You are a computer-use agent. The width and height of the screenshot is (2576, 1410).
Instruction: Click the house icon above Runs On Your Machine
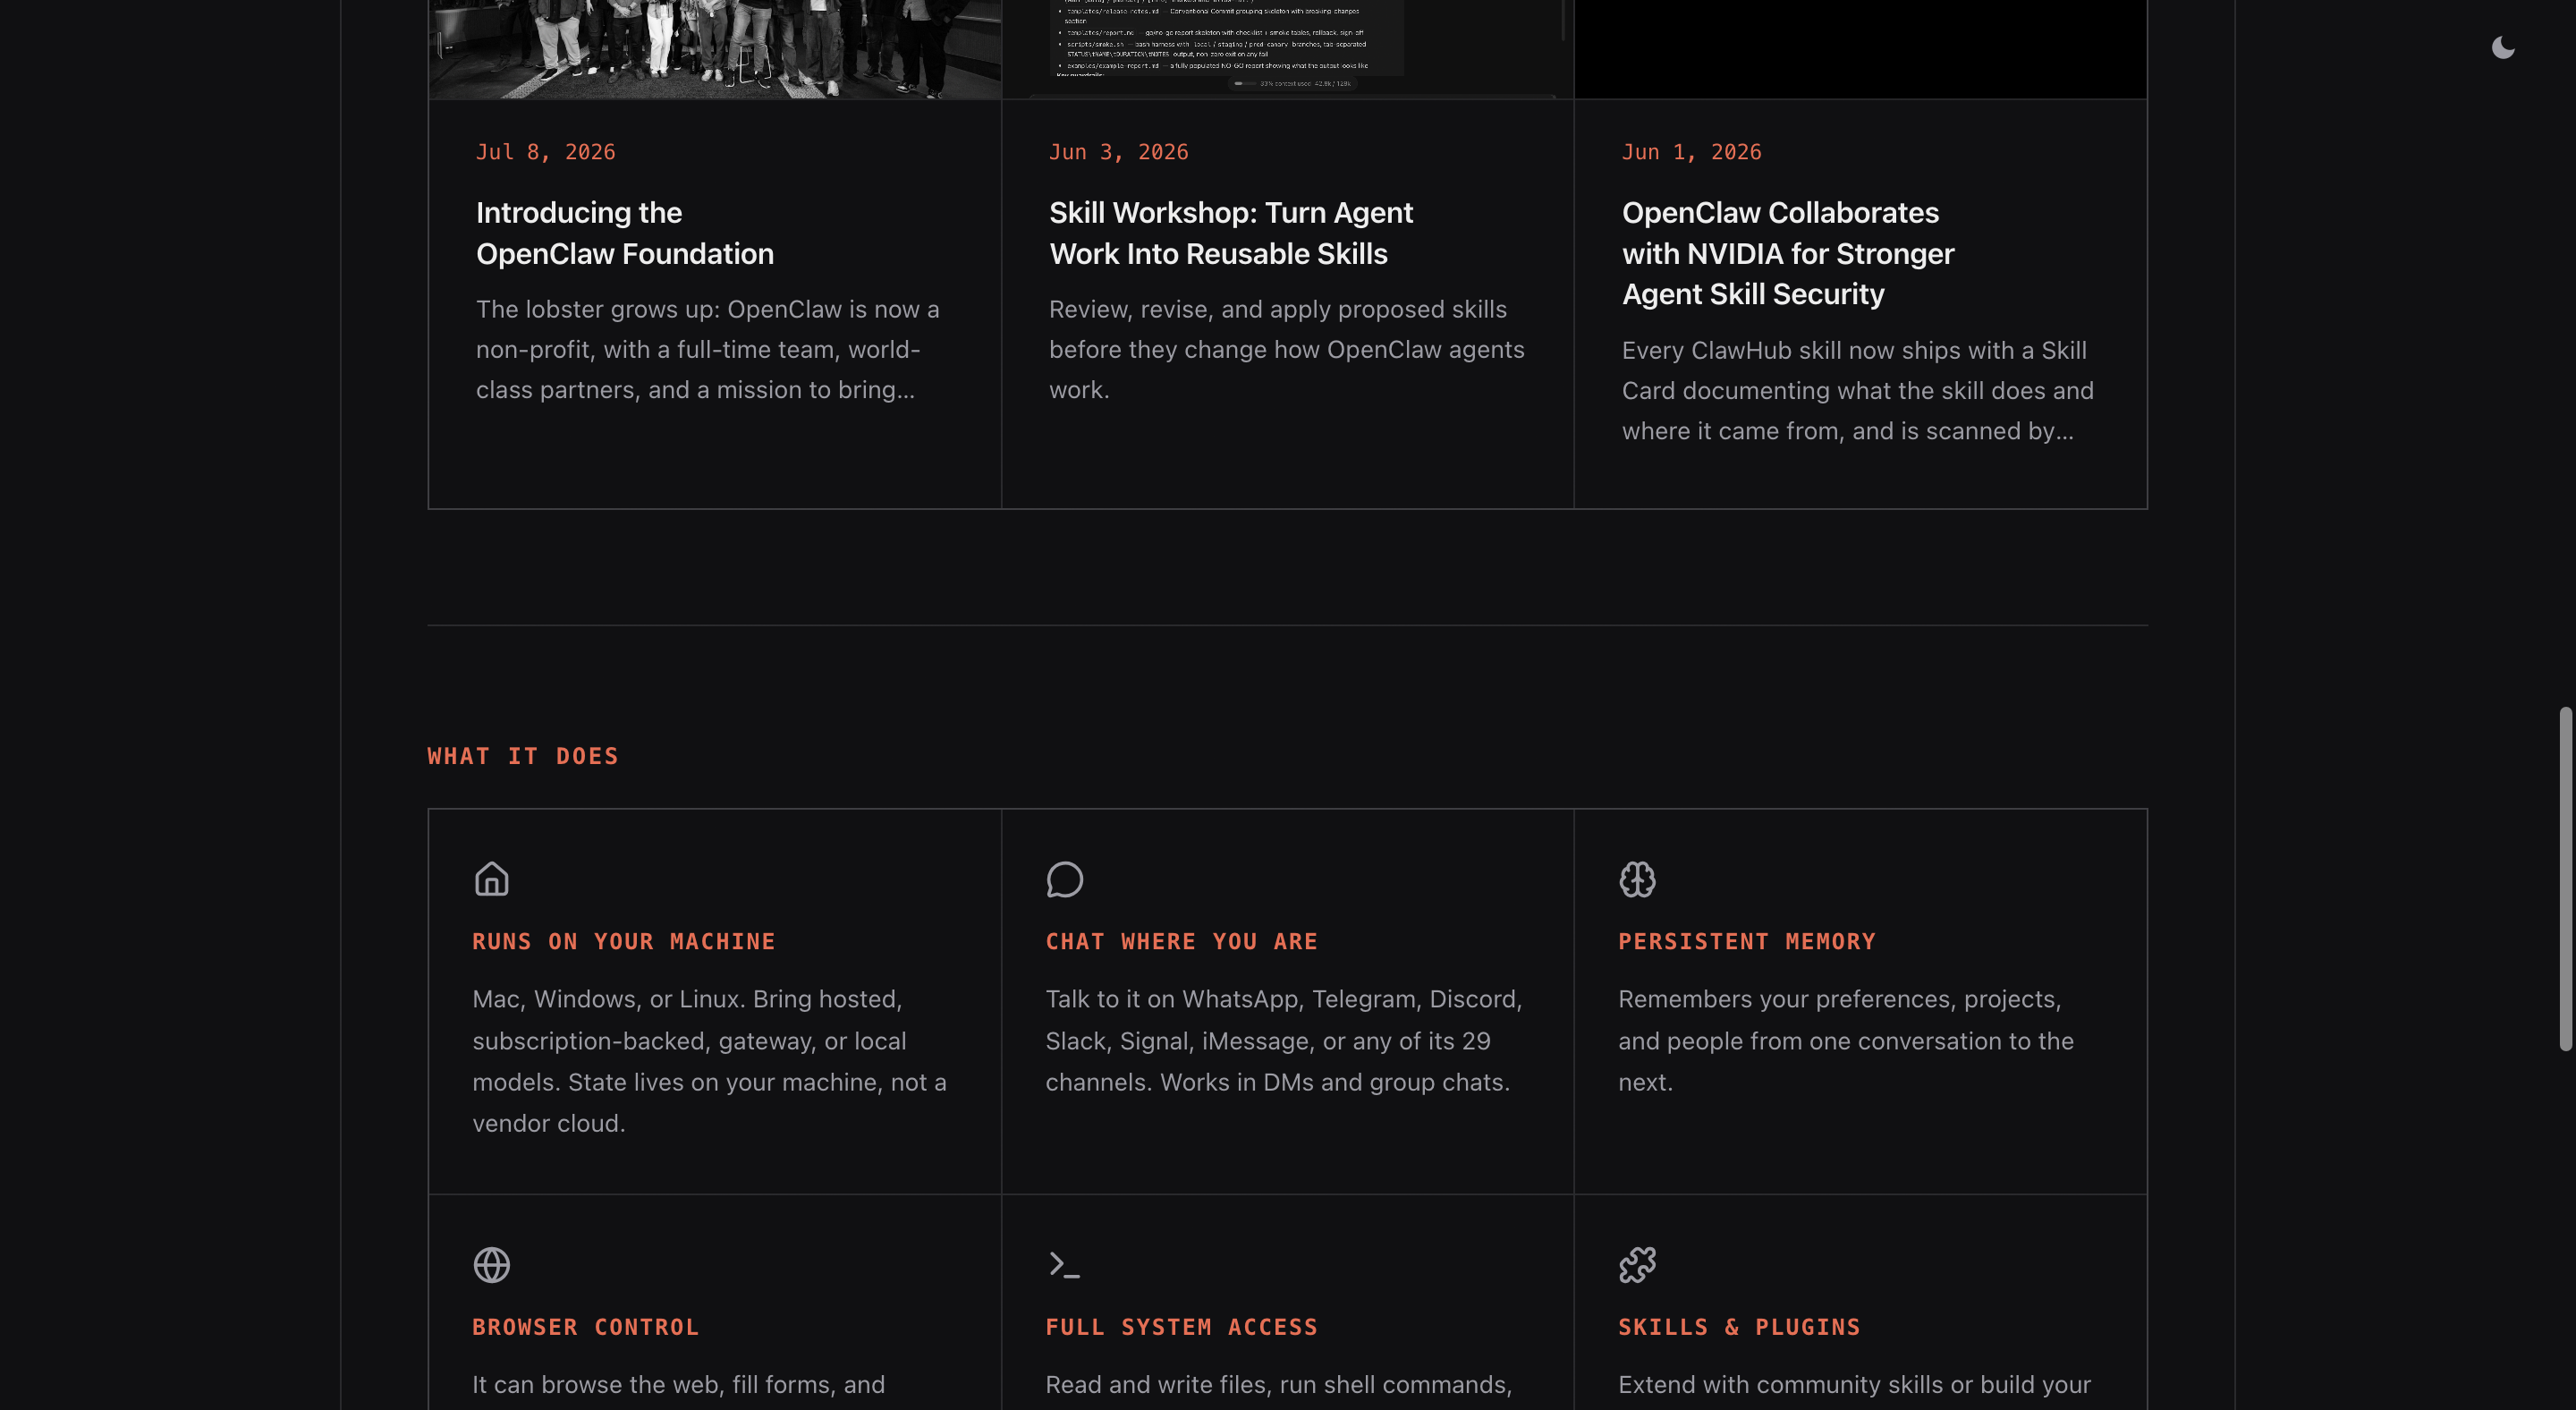491,879
